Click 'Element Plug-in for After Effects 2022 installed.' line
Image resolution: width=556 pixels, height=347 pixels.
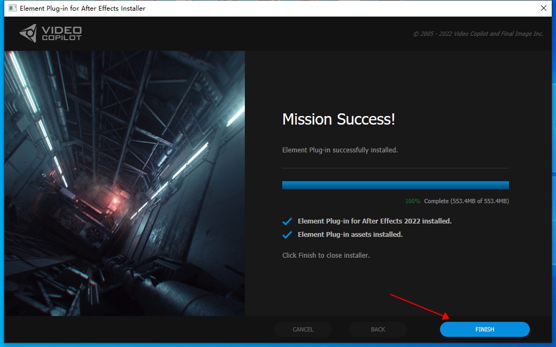(374, 221)
